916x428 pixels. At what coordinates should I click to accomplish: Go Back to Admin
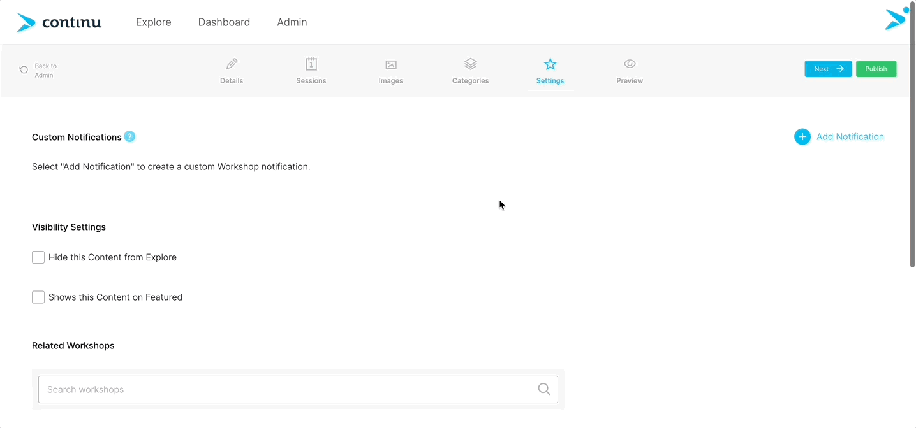[x=38, y=70]
